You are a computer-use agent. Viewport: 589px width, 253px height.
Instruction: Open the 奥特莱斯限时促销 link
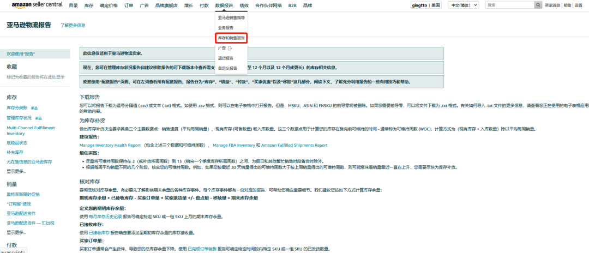(23, 195)
